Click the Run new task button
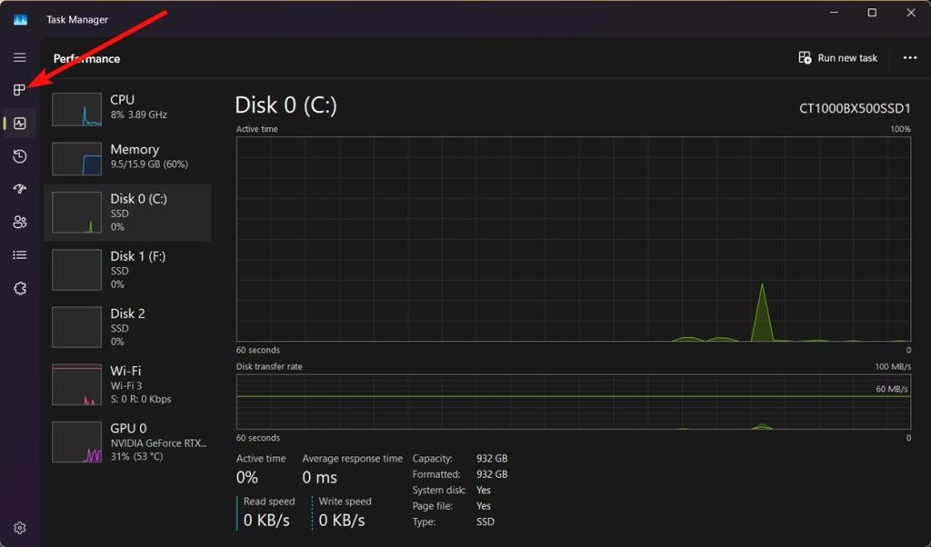The width and height of the screenshot is (931, 547). click(x=837, y=58)
